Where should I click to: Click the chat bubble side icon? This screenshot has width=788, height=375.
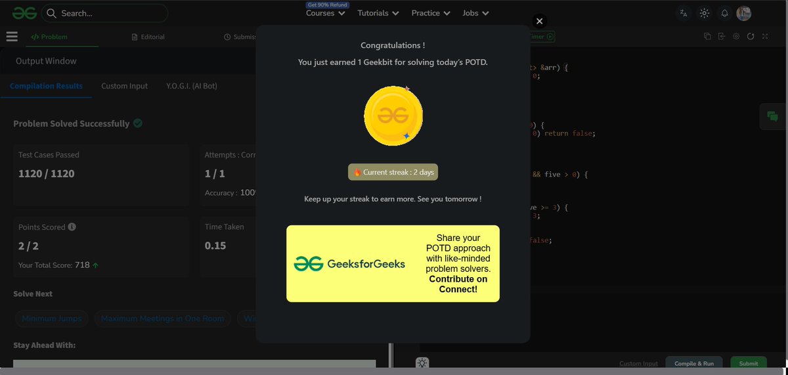773,117
